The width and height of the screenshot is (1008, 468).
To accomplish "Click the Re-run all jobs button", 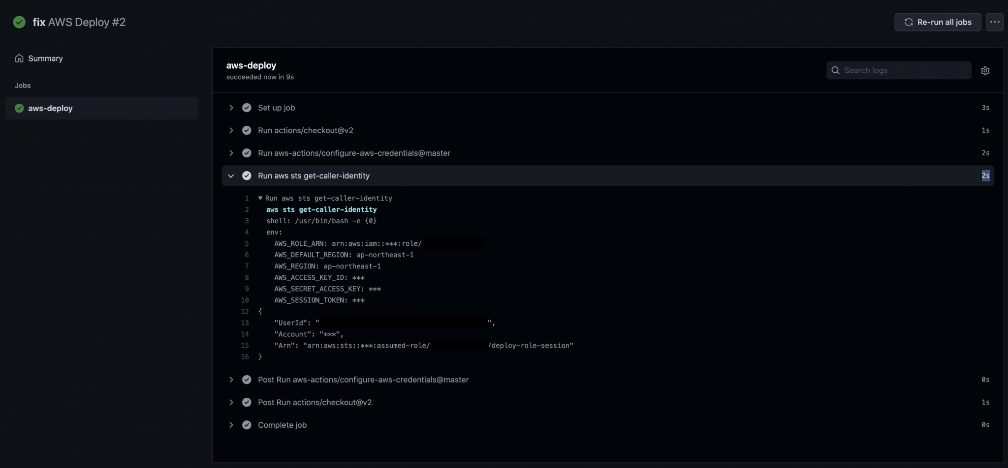I will 937,22.
